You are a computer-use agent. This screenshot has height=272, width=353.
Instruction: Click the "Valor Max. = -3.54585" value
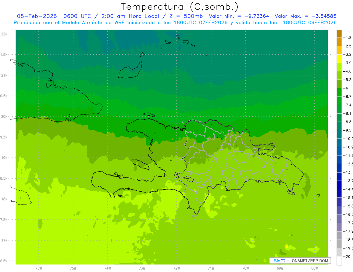306,16
